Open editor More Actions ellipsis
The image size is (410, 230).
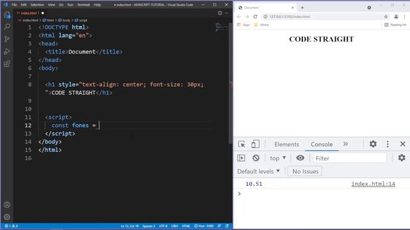[x=226, y=13]
